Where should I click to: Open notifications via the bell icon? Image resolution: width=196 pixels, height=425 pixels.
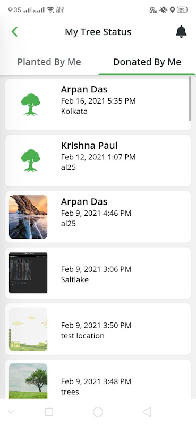tap(181, 32)
